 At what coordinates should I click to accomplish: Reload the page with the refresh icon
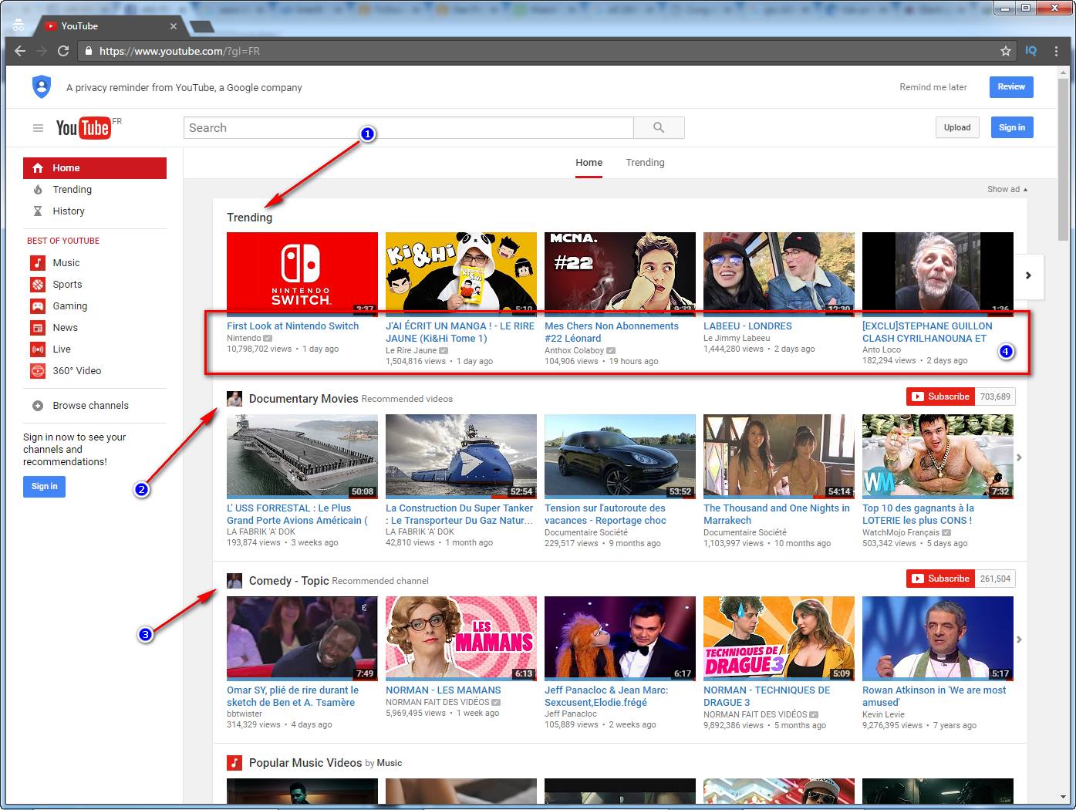pyautogui.click(x=63, y=51)
